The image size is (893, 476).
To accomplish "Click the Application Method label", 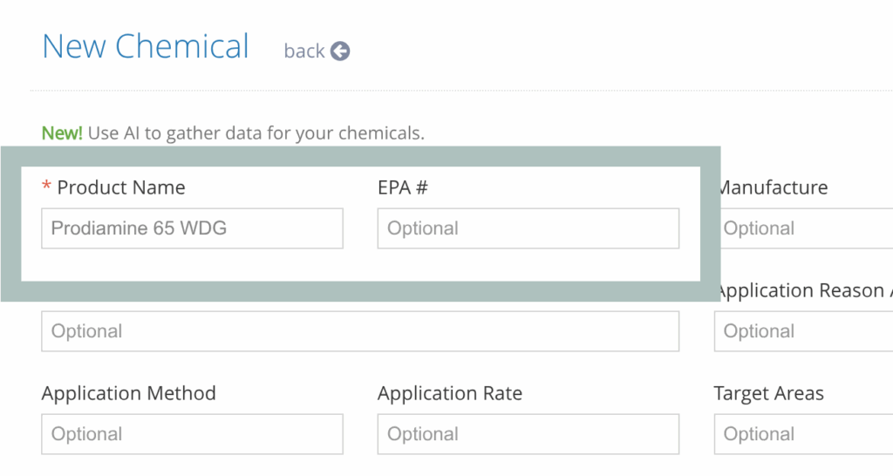I will pos(128,393).
